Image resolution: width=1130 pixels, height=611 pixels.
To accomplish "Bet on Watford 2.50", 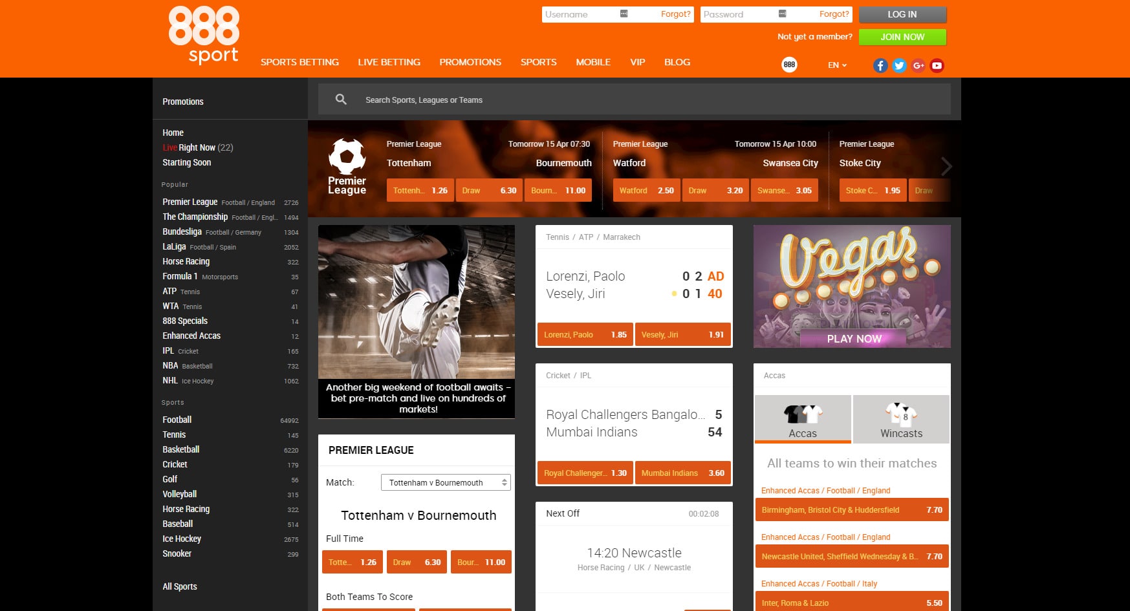I will (x=646, y=190).
